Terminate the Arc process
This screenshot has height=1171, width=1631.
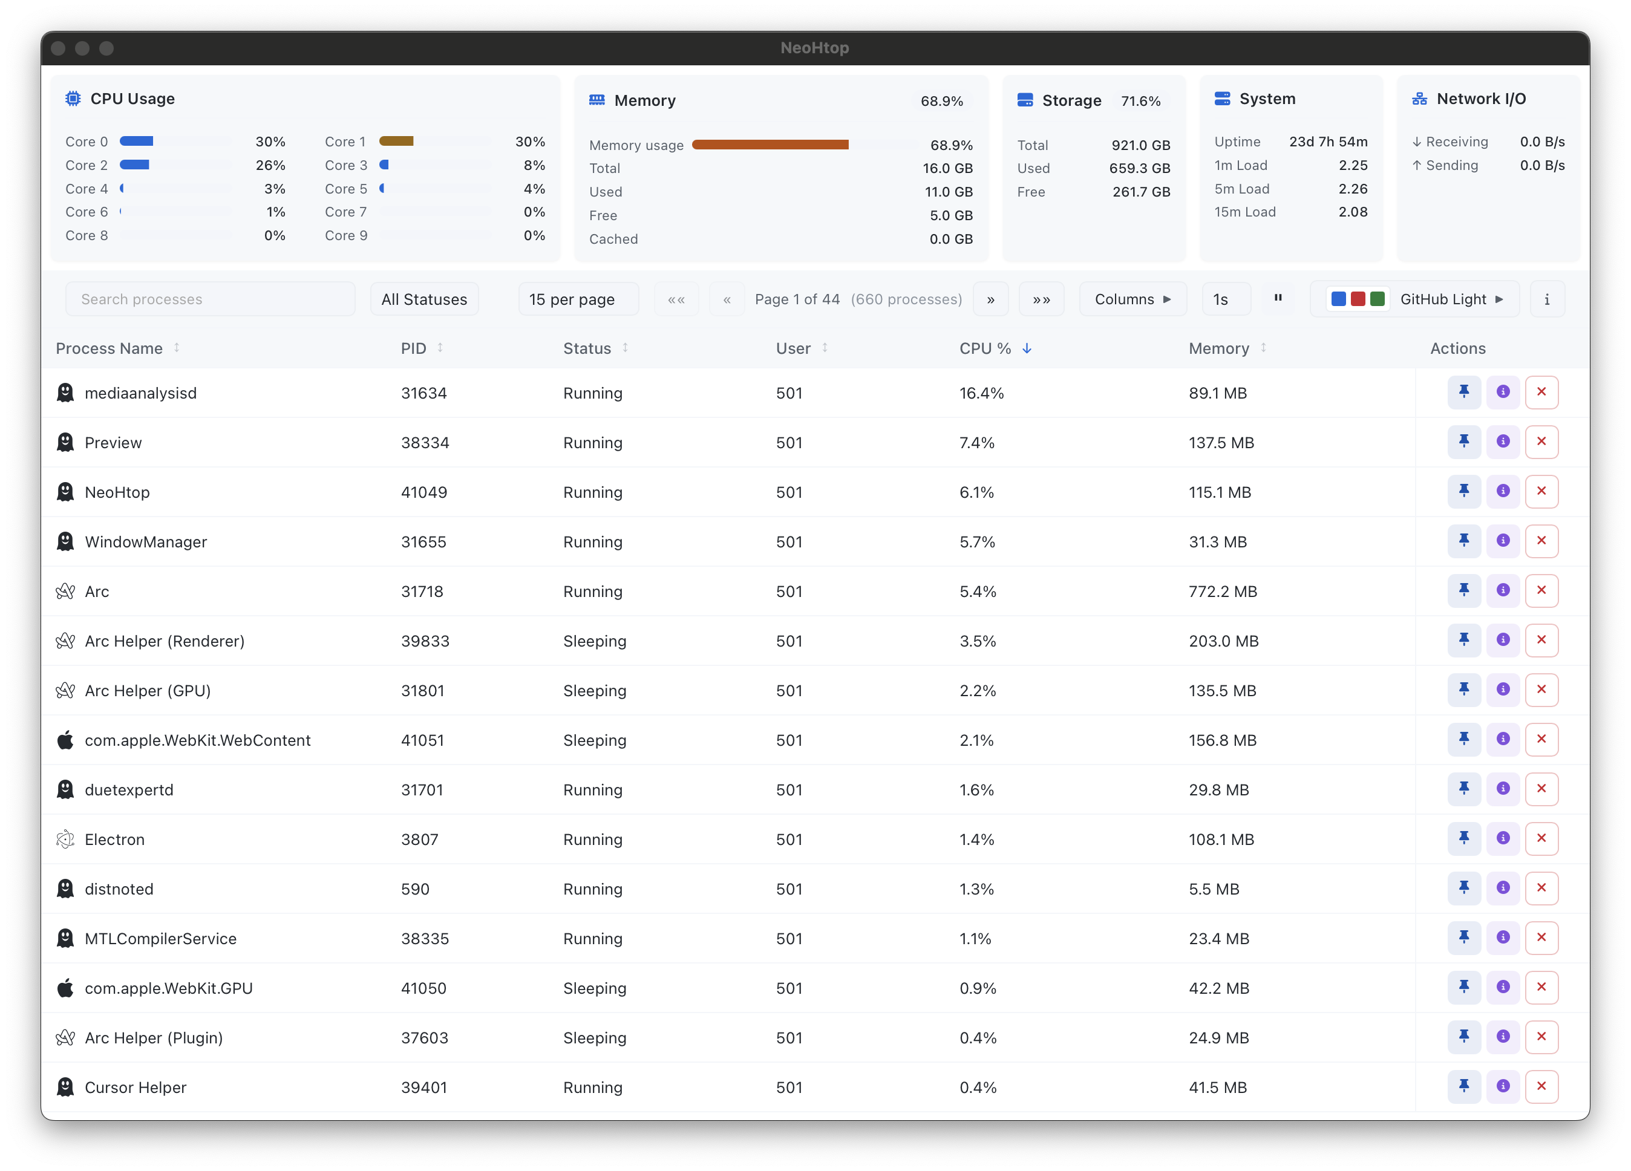pos(1541,591)
